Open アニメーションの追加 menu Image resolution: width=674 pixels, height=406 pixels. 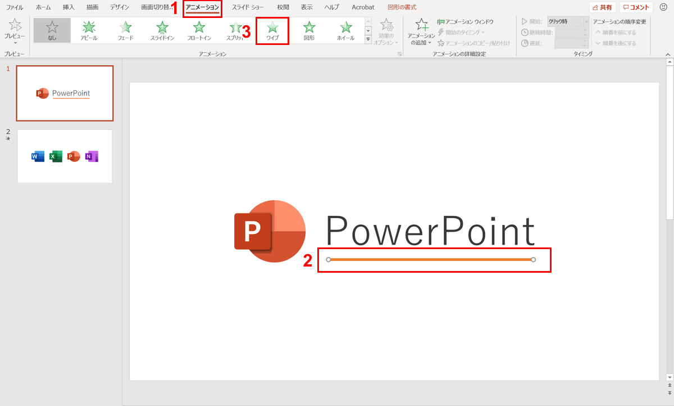[x=421, y=31]
